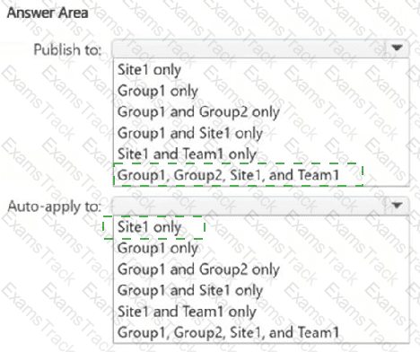420x352 pixels.
Task: Choose Group1 only in Auto-apply to list
Action: click(x=158, y=248)
